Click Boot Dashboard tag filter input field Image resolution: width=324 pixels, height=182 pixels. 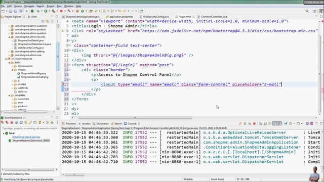[x=29, y=128]
